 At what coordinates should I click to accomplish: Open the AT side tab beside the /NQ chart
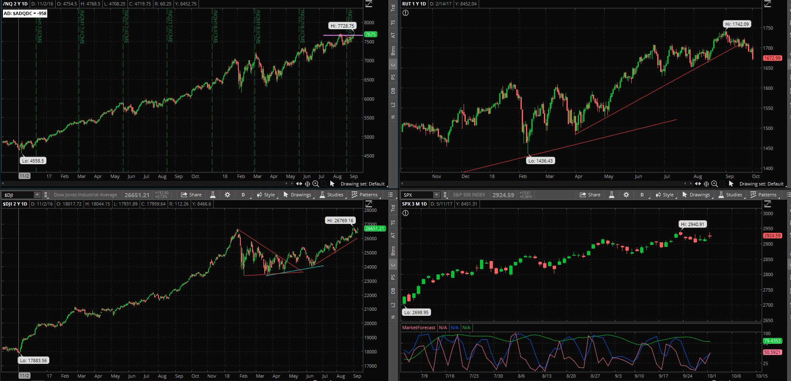393,36
